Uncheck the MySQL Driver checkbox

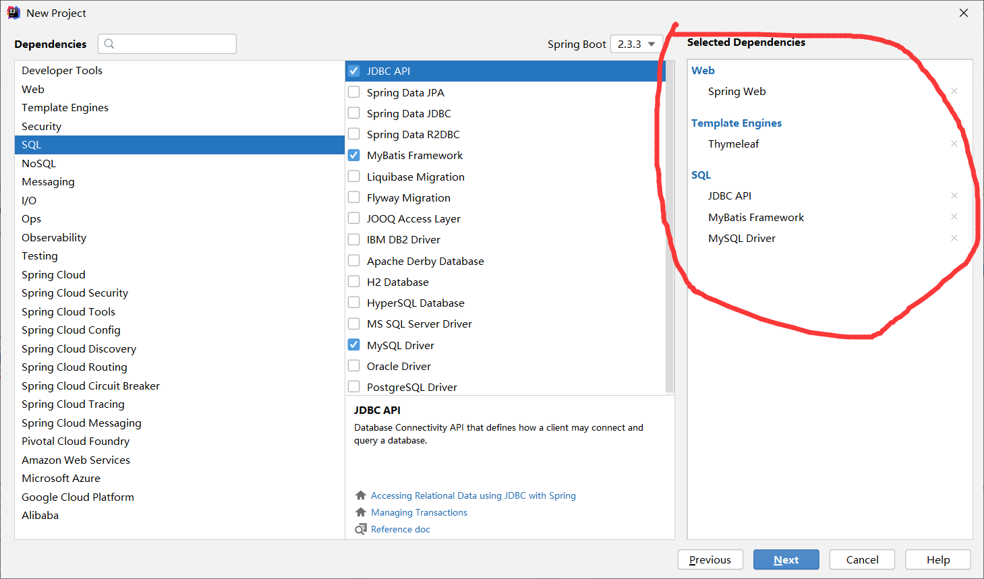pos(353,344)
